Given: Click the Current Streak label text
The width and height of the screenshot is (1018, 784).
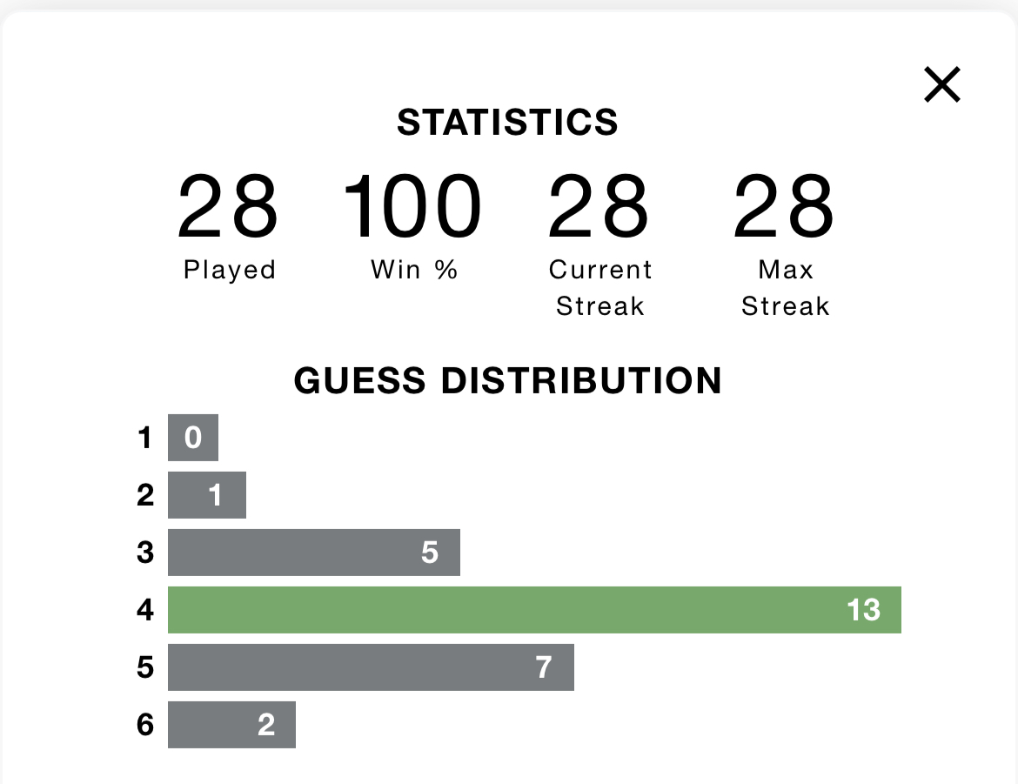Looking at the screenshot, I should click(x=600, y=287).
